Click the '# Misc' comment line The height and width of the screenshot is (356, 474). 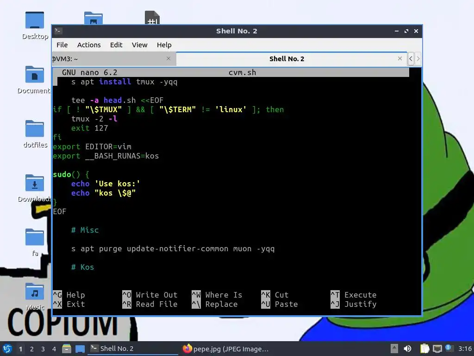pyautogui.click(x=85, y=230)
